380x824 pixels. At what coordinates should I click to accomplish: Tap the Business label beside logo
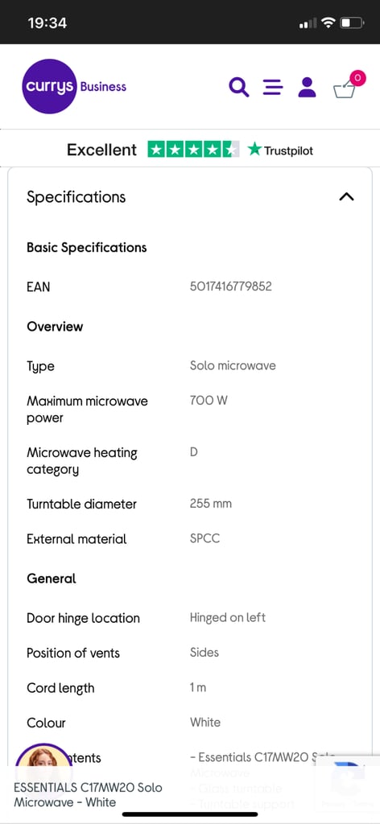[103, 87]
